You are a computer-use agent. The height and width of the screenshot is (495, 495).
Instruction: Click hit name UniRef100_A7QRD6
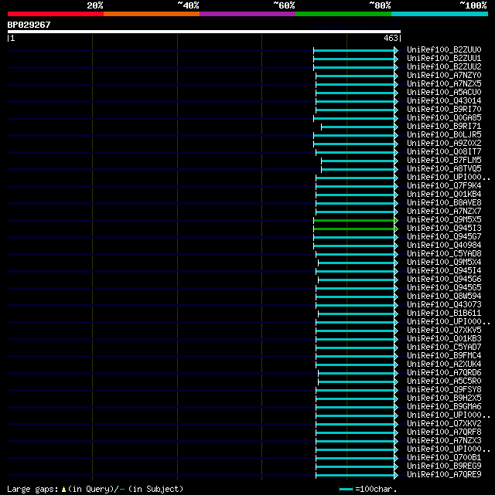coord(444,373)
